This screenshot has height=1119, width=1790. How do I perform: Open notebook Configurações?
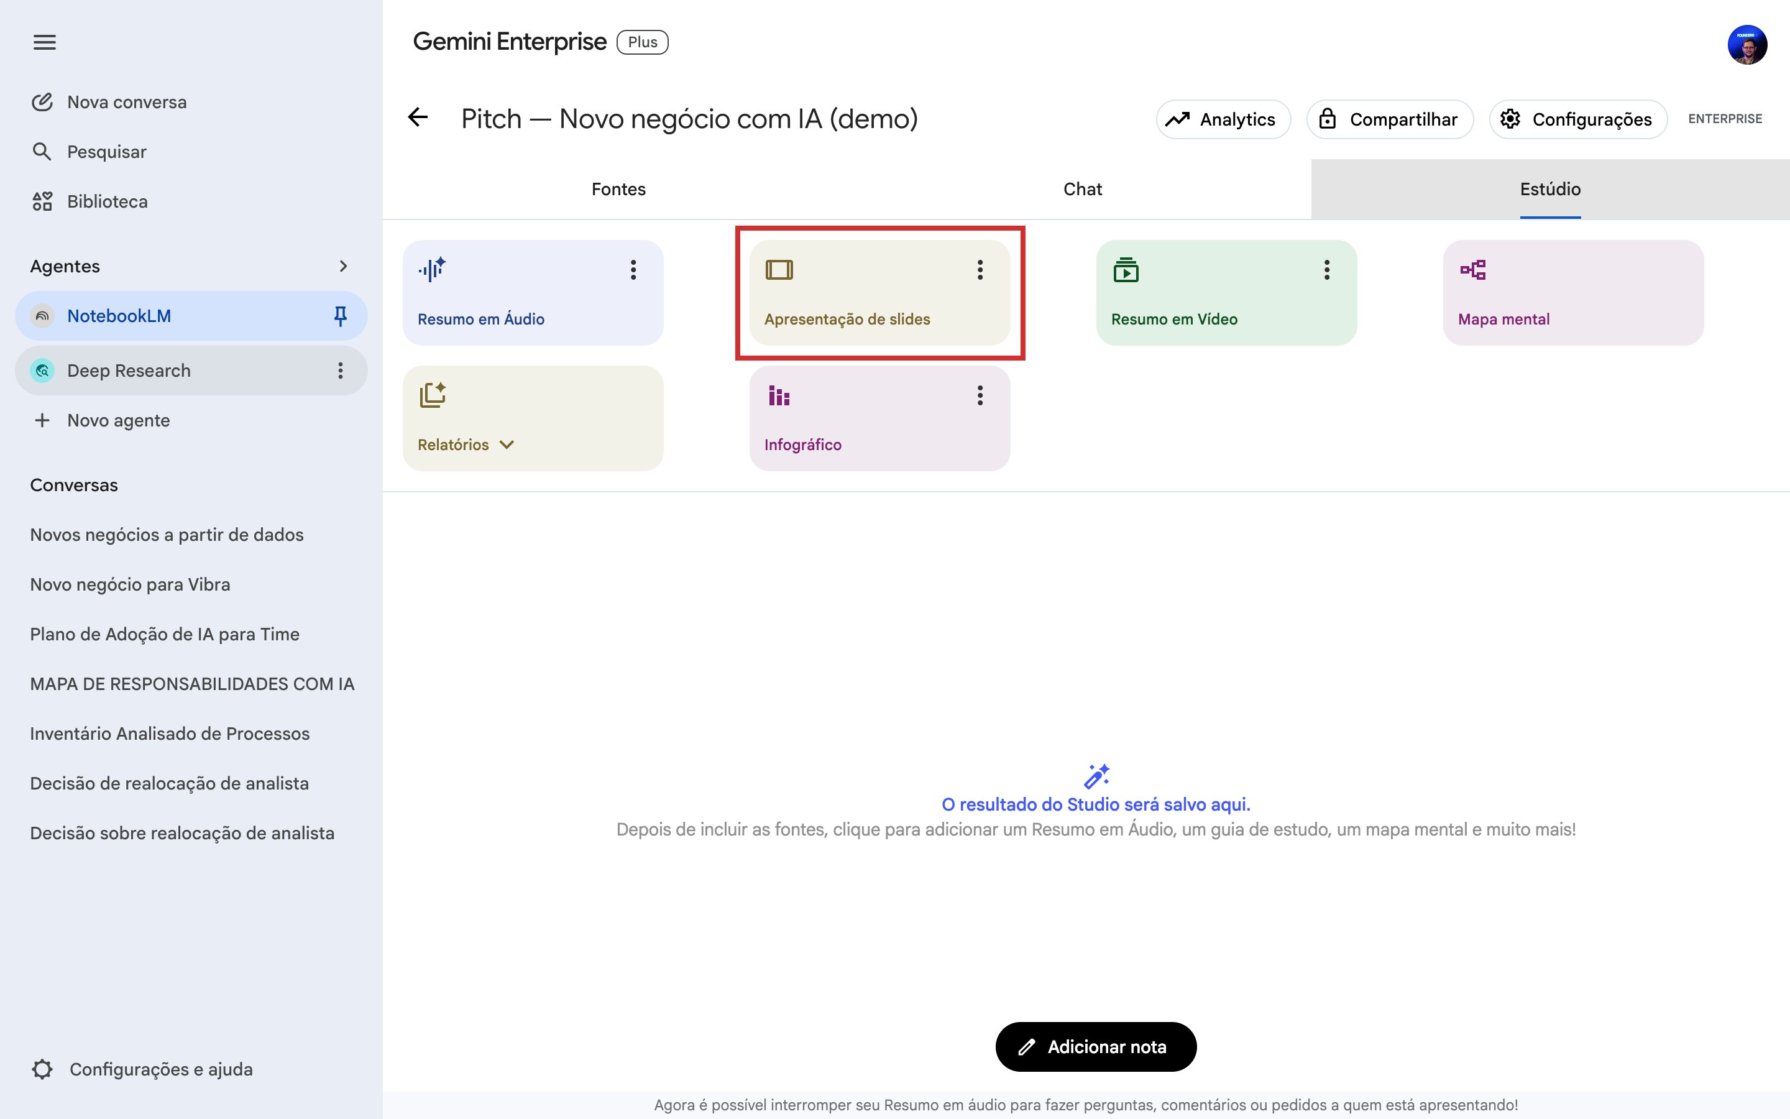coord(1579,119)
